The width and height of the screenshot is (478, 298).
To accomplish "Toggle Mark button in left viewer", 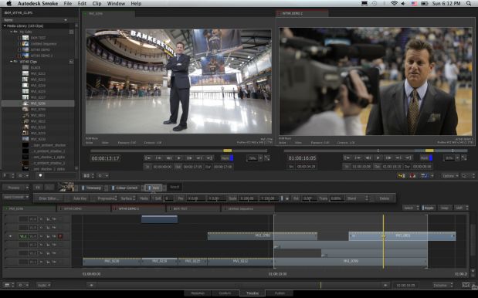I will (227, 158).
